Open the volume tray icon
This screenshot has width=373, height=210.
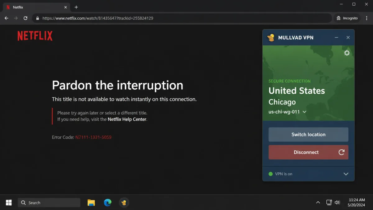pos(337,203)
